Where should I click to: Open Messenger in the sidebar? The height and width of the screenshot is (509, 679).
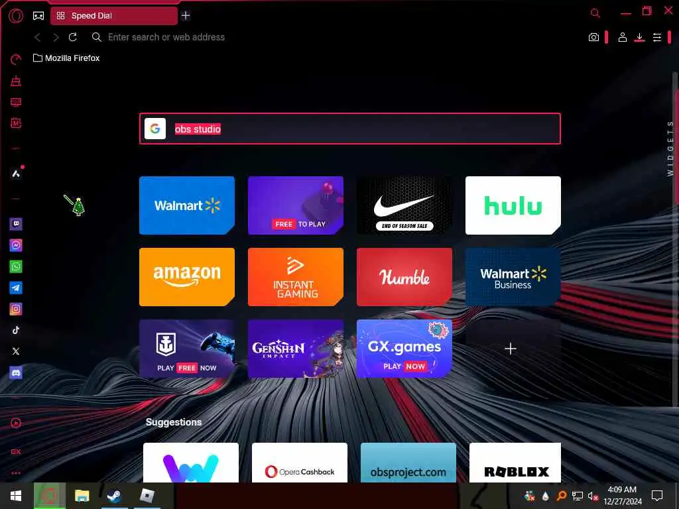16,245
